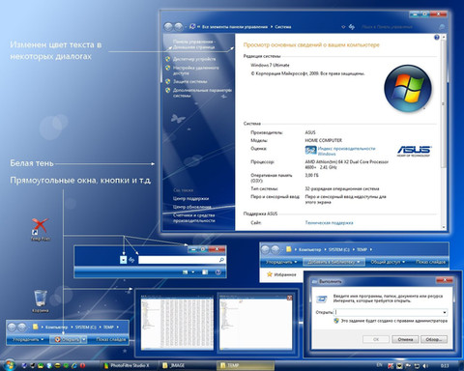Click the change view icon in toolbar fragment
This screenshot has height=371, width=464.
click(186, 272)
